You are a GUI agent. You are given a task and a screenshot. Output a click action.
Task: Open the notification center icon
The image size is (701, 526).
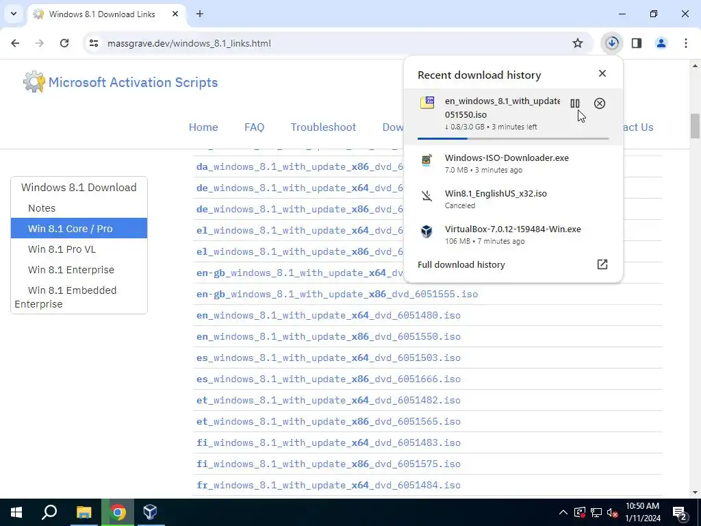click(x=680, y=512)
